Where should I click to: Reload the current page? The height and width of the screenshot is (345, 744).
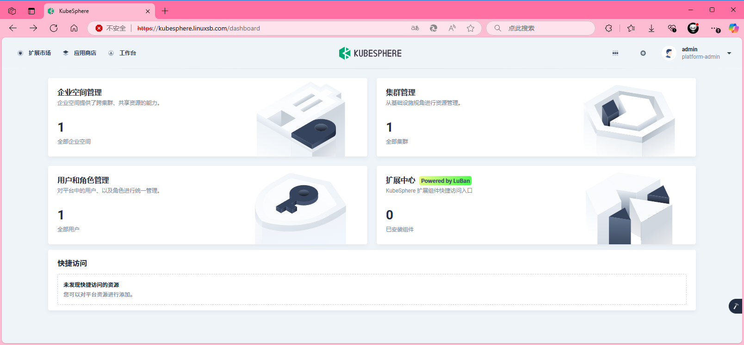tap(54, 28)
